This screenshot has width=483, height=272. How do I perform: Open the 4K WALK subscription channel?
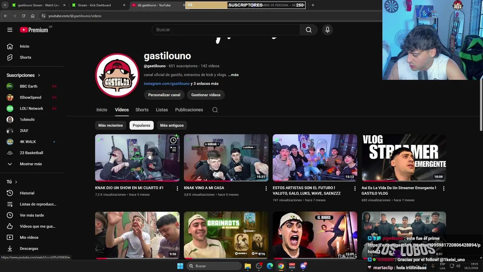coord(28,142)
